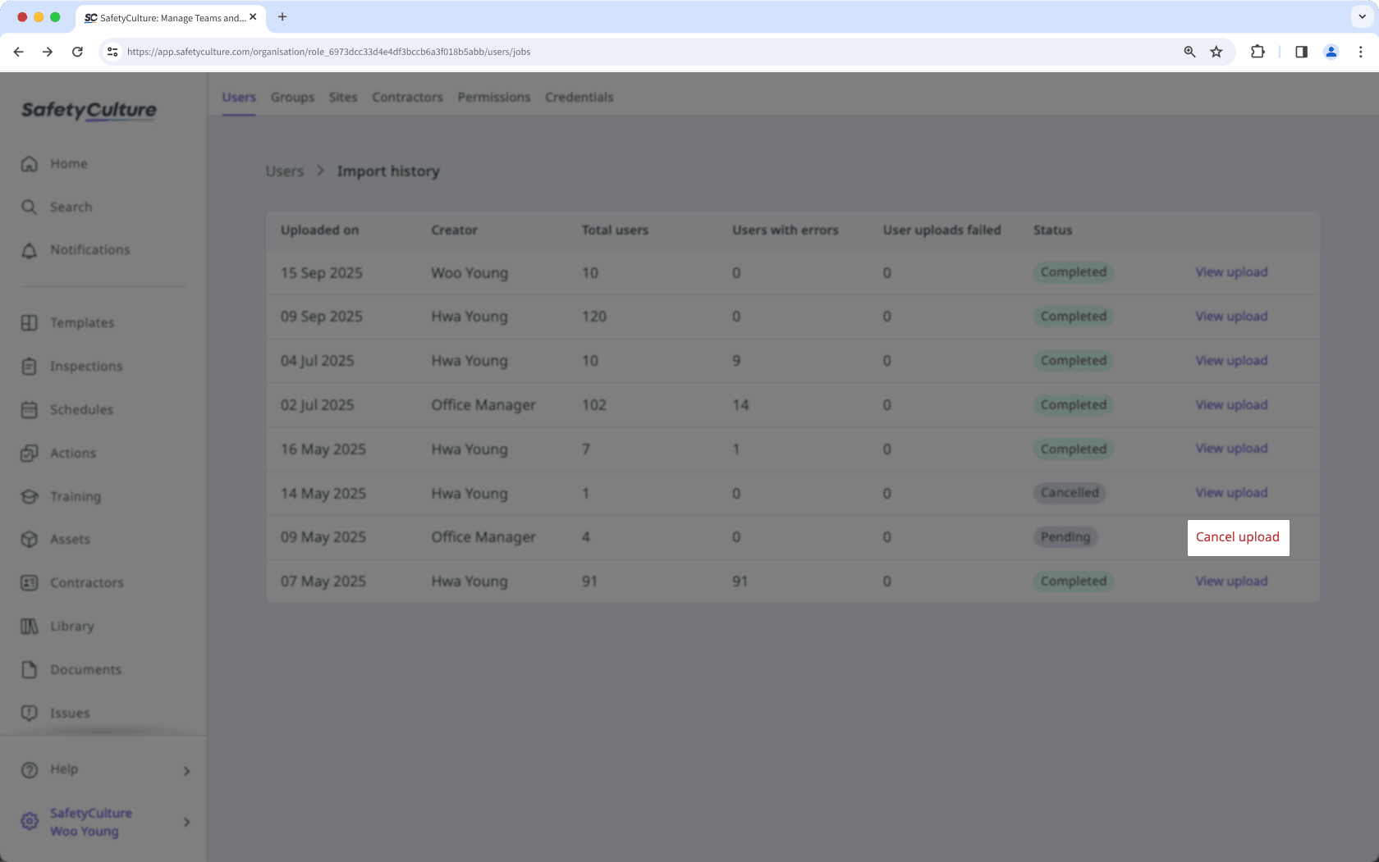Expand the SafetyCulture Woo Young account chevron
1379x862 pixels.
click(x=186, y=822)
